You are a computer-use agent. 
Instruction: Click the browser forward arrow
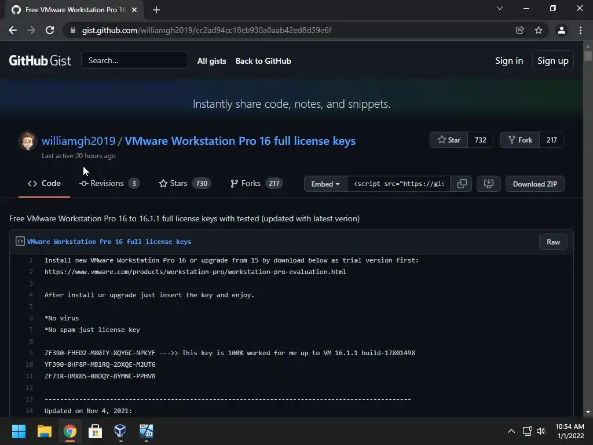point(31,30)
